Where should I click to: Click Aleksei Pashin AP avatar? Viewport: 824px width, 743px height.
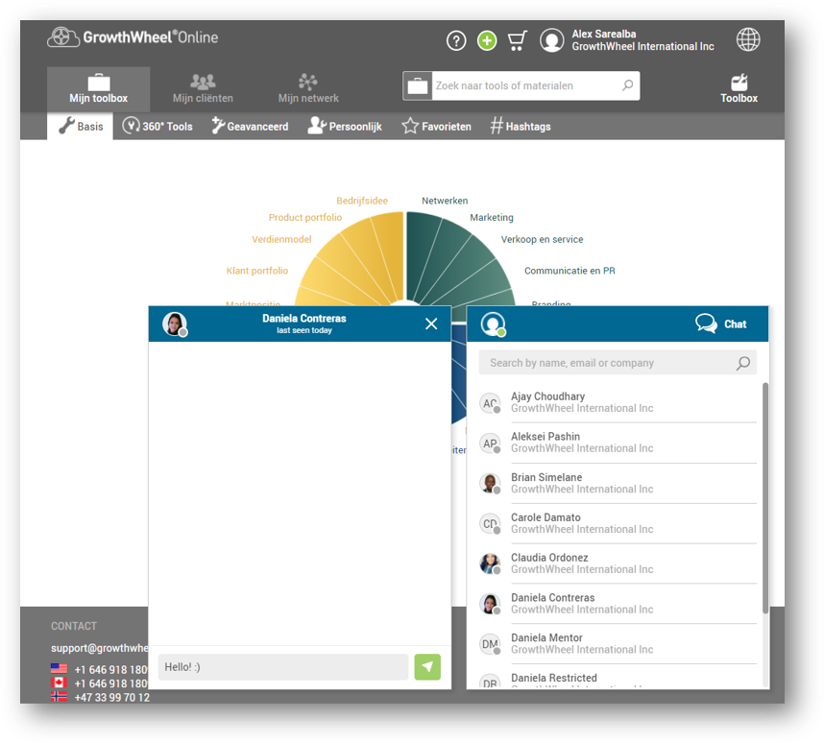[490, 443]
